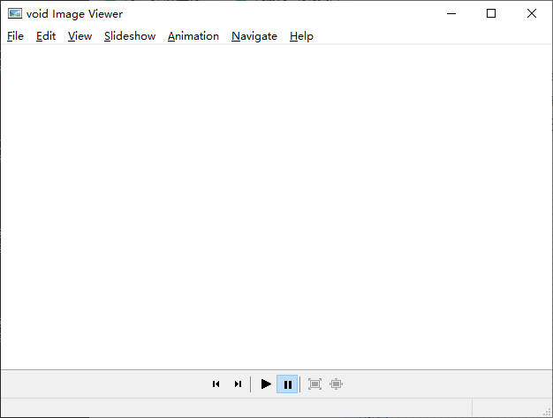Open the Slideshow menu

click(130, 36)
